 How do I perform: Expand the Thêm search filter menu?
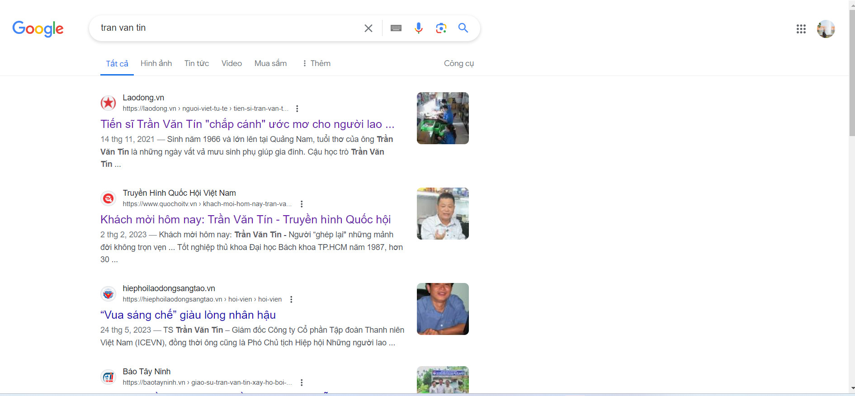[x=316, y=63]
